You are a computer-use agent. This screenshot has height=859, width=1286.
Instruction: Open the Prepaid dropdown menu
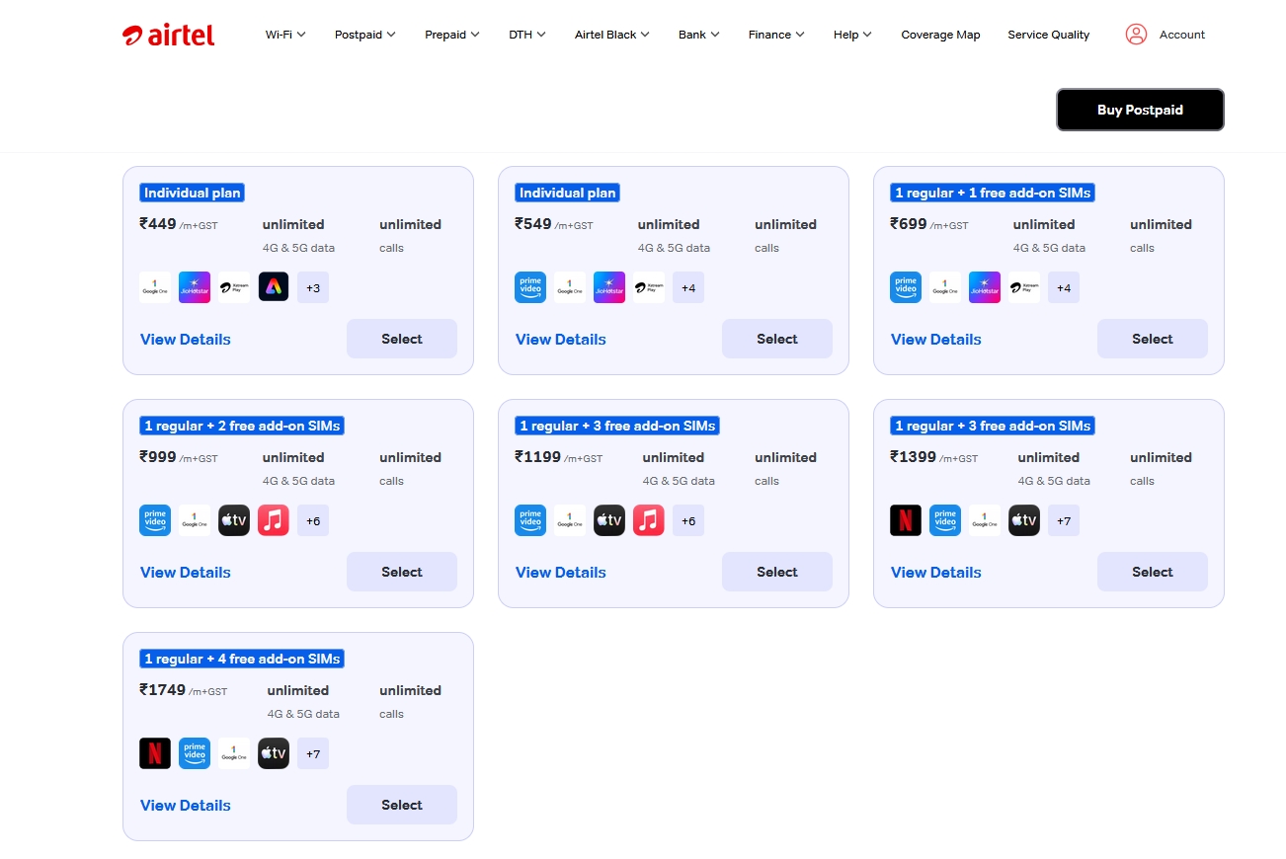pyautogui.click(x=452, y=35)
